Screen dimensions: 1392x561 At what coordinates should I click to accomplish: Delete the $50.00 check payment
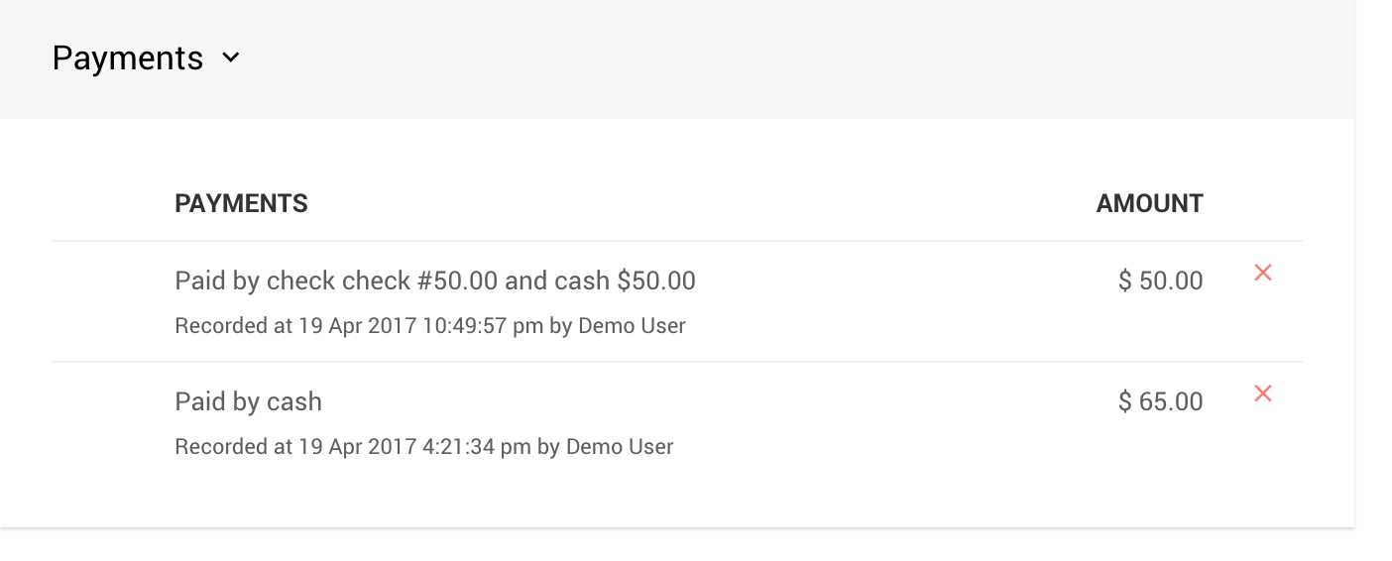click(1262, 273)
